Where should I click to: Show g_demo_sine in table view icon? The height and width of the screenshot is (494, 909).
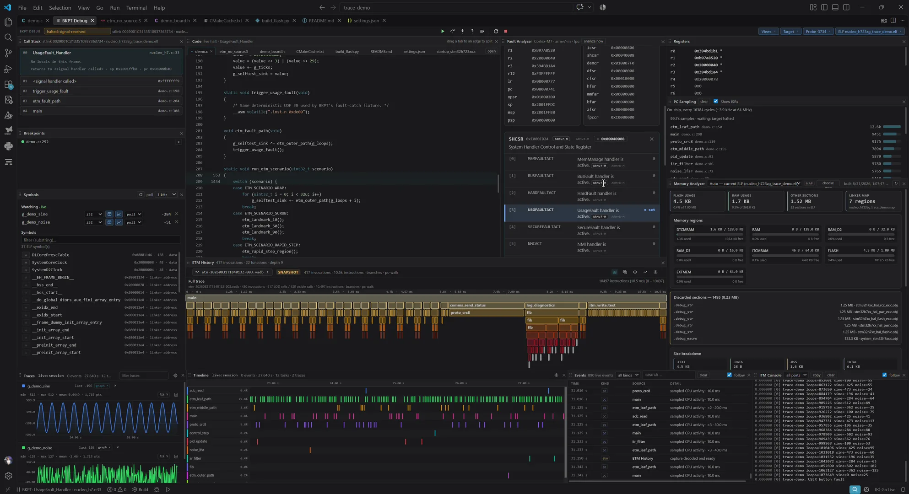pyautogui.click(x=109, y=214)
